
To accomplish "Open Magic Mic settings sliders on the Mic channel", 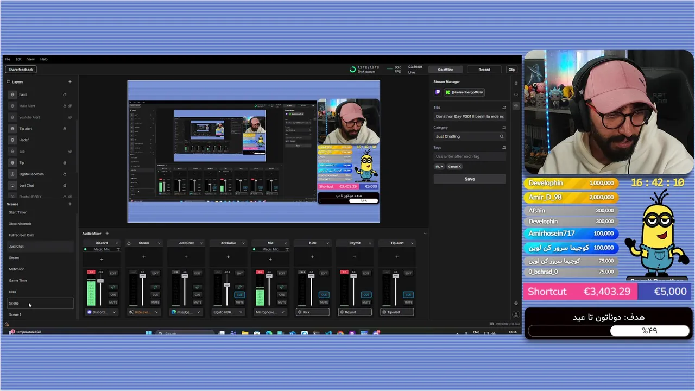I will [287, 249].
